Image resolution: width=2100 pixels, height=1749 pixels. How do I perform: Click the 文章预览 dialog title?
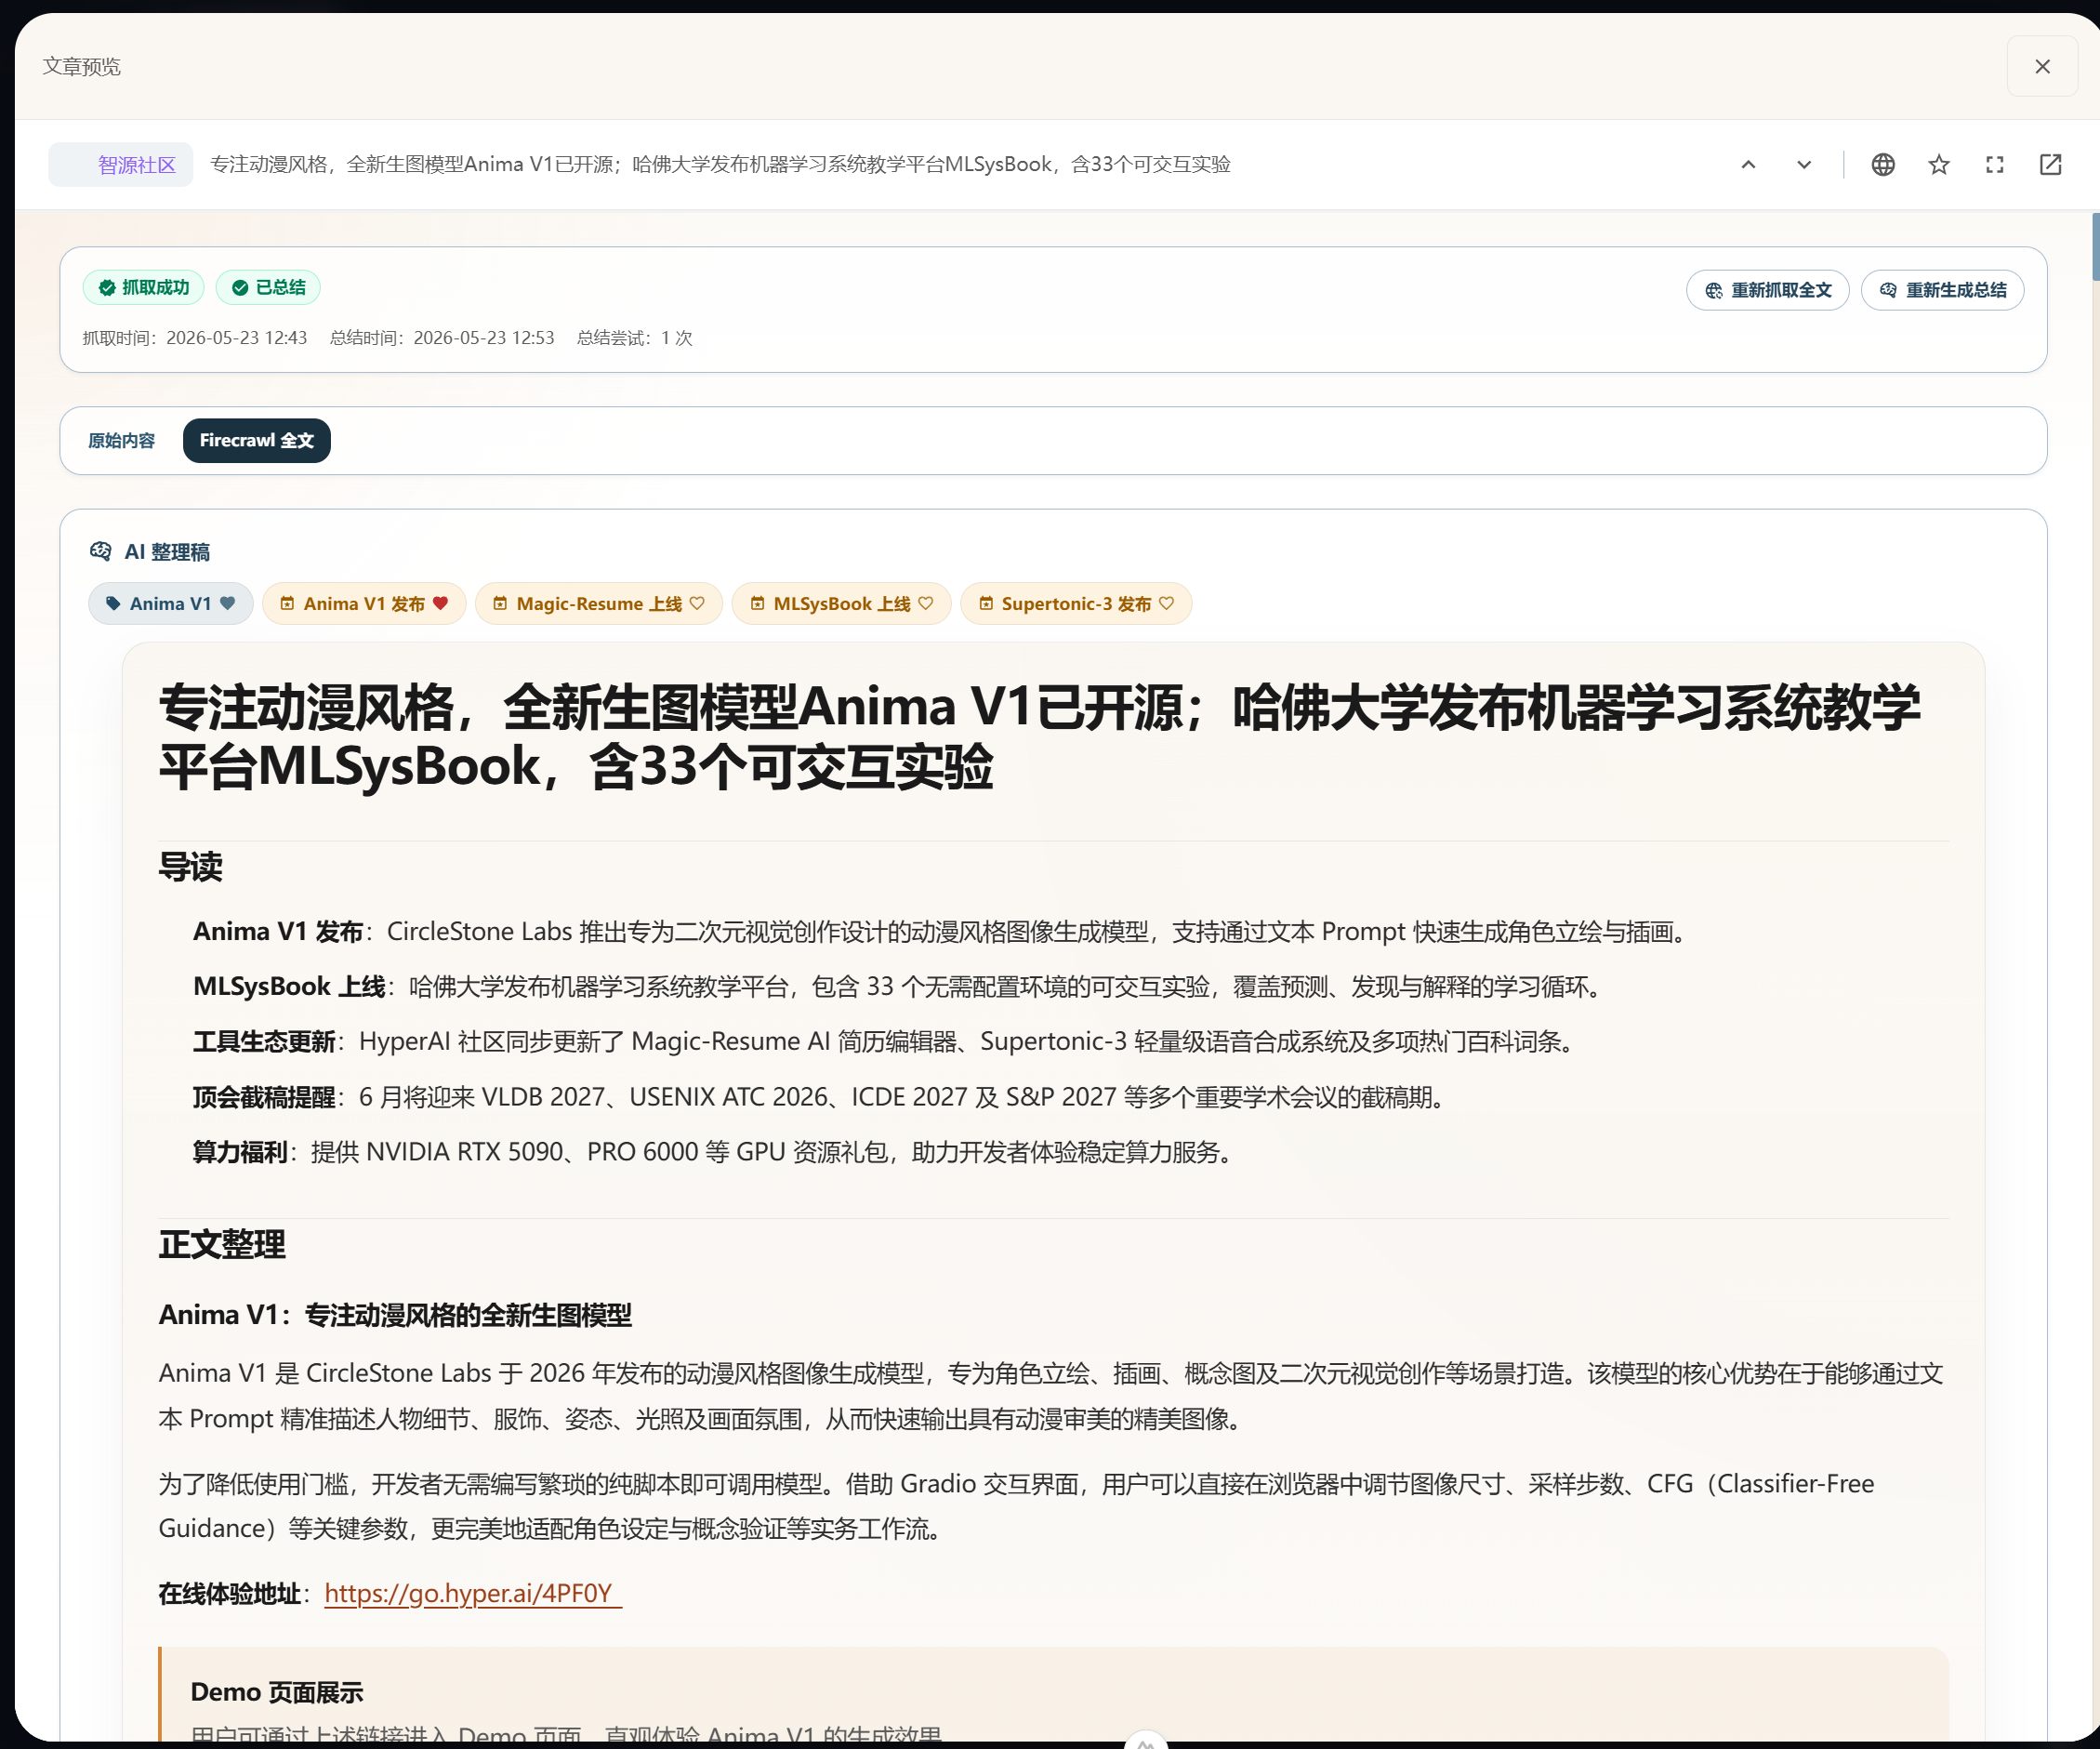(x=81, y=66)
